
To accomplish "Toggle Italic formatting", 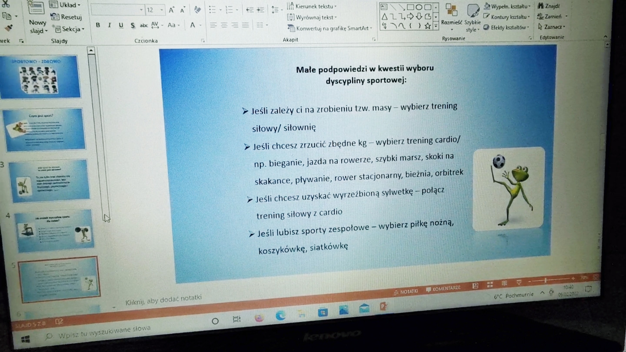I will pyautogui.click(x=109, y=25).
